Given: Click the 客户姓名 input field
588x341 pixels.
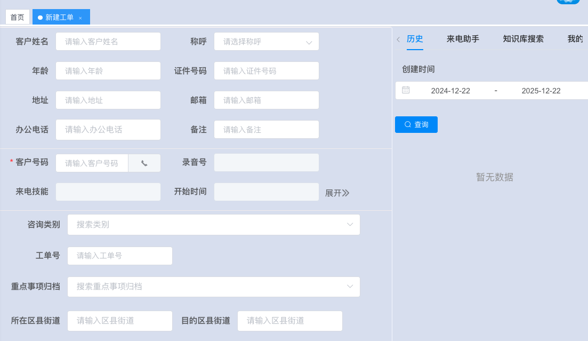Looking at the screenshot, I should click(x=108, y=42).
